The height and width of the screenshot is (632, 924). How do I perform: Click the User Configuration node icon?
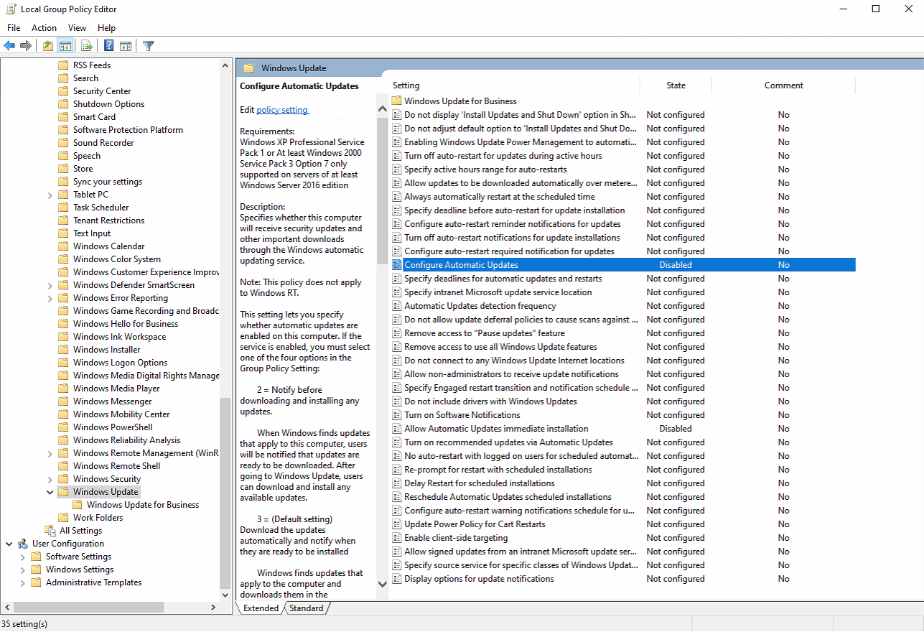pyautogui.click(x=23, y=544)
